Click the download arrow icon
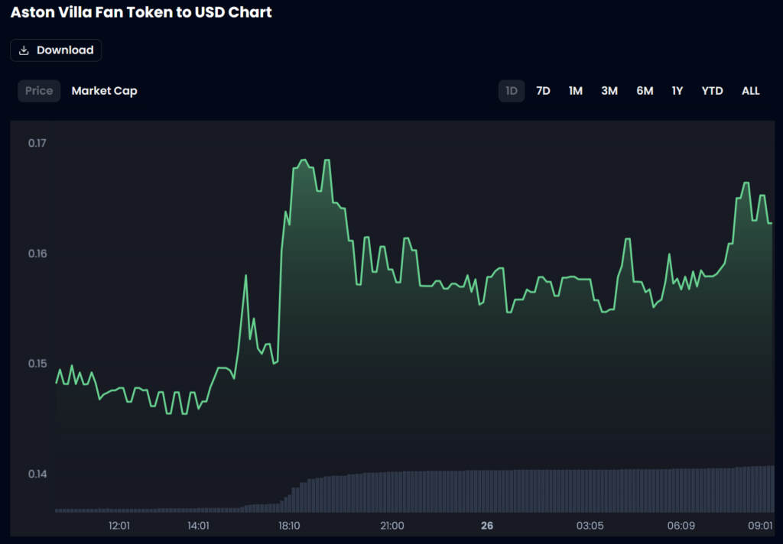The image size is (783, 544). (x=24, y=50)
